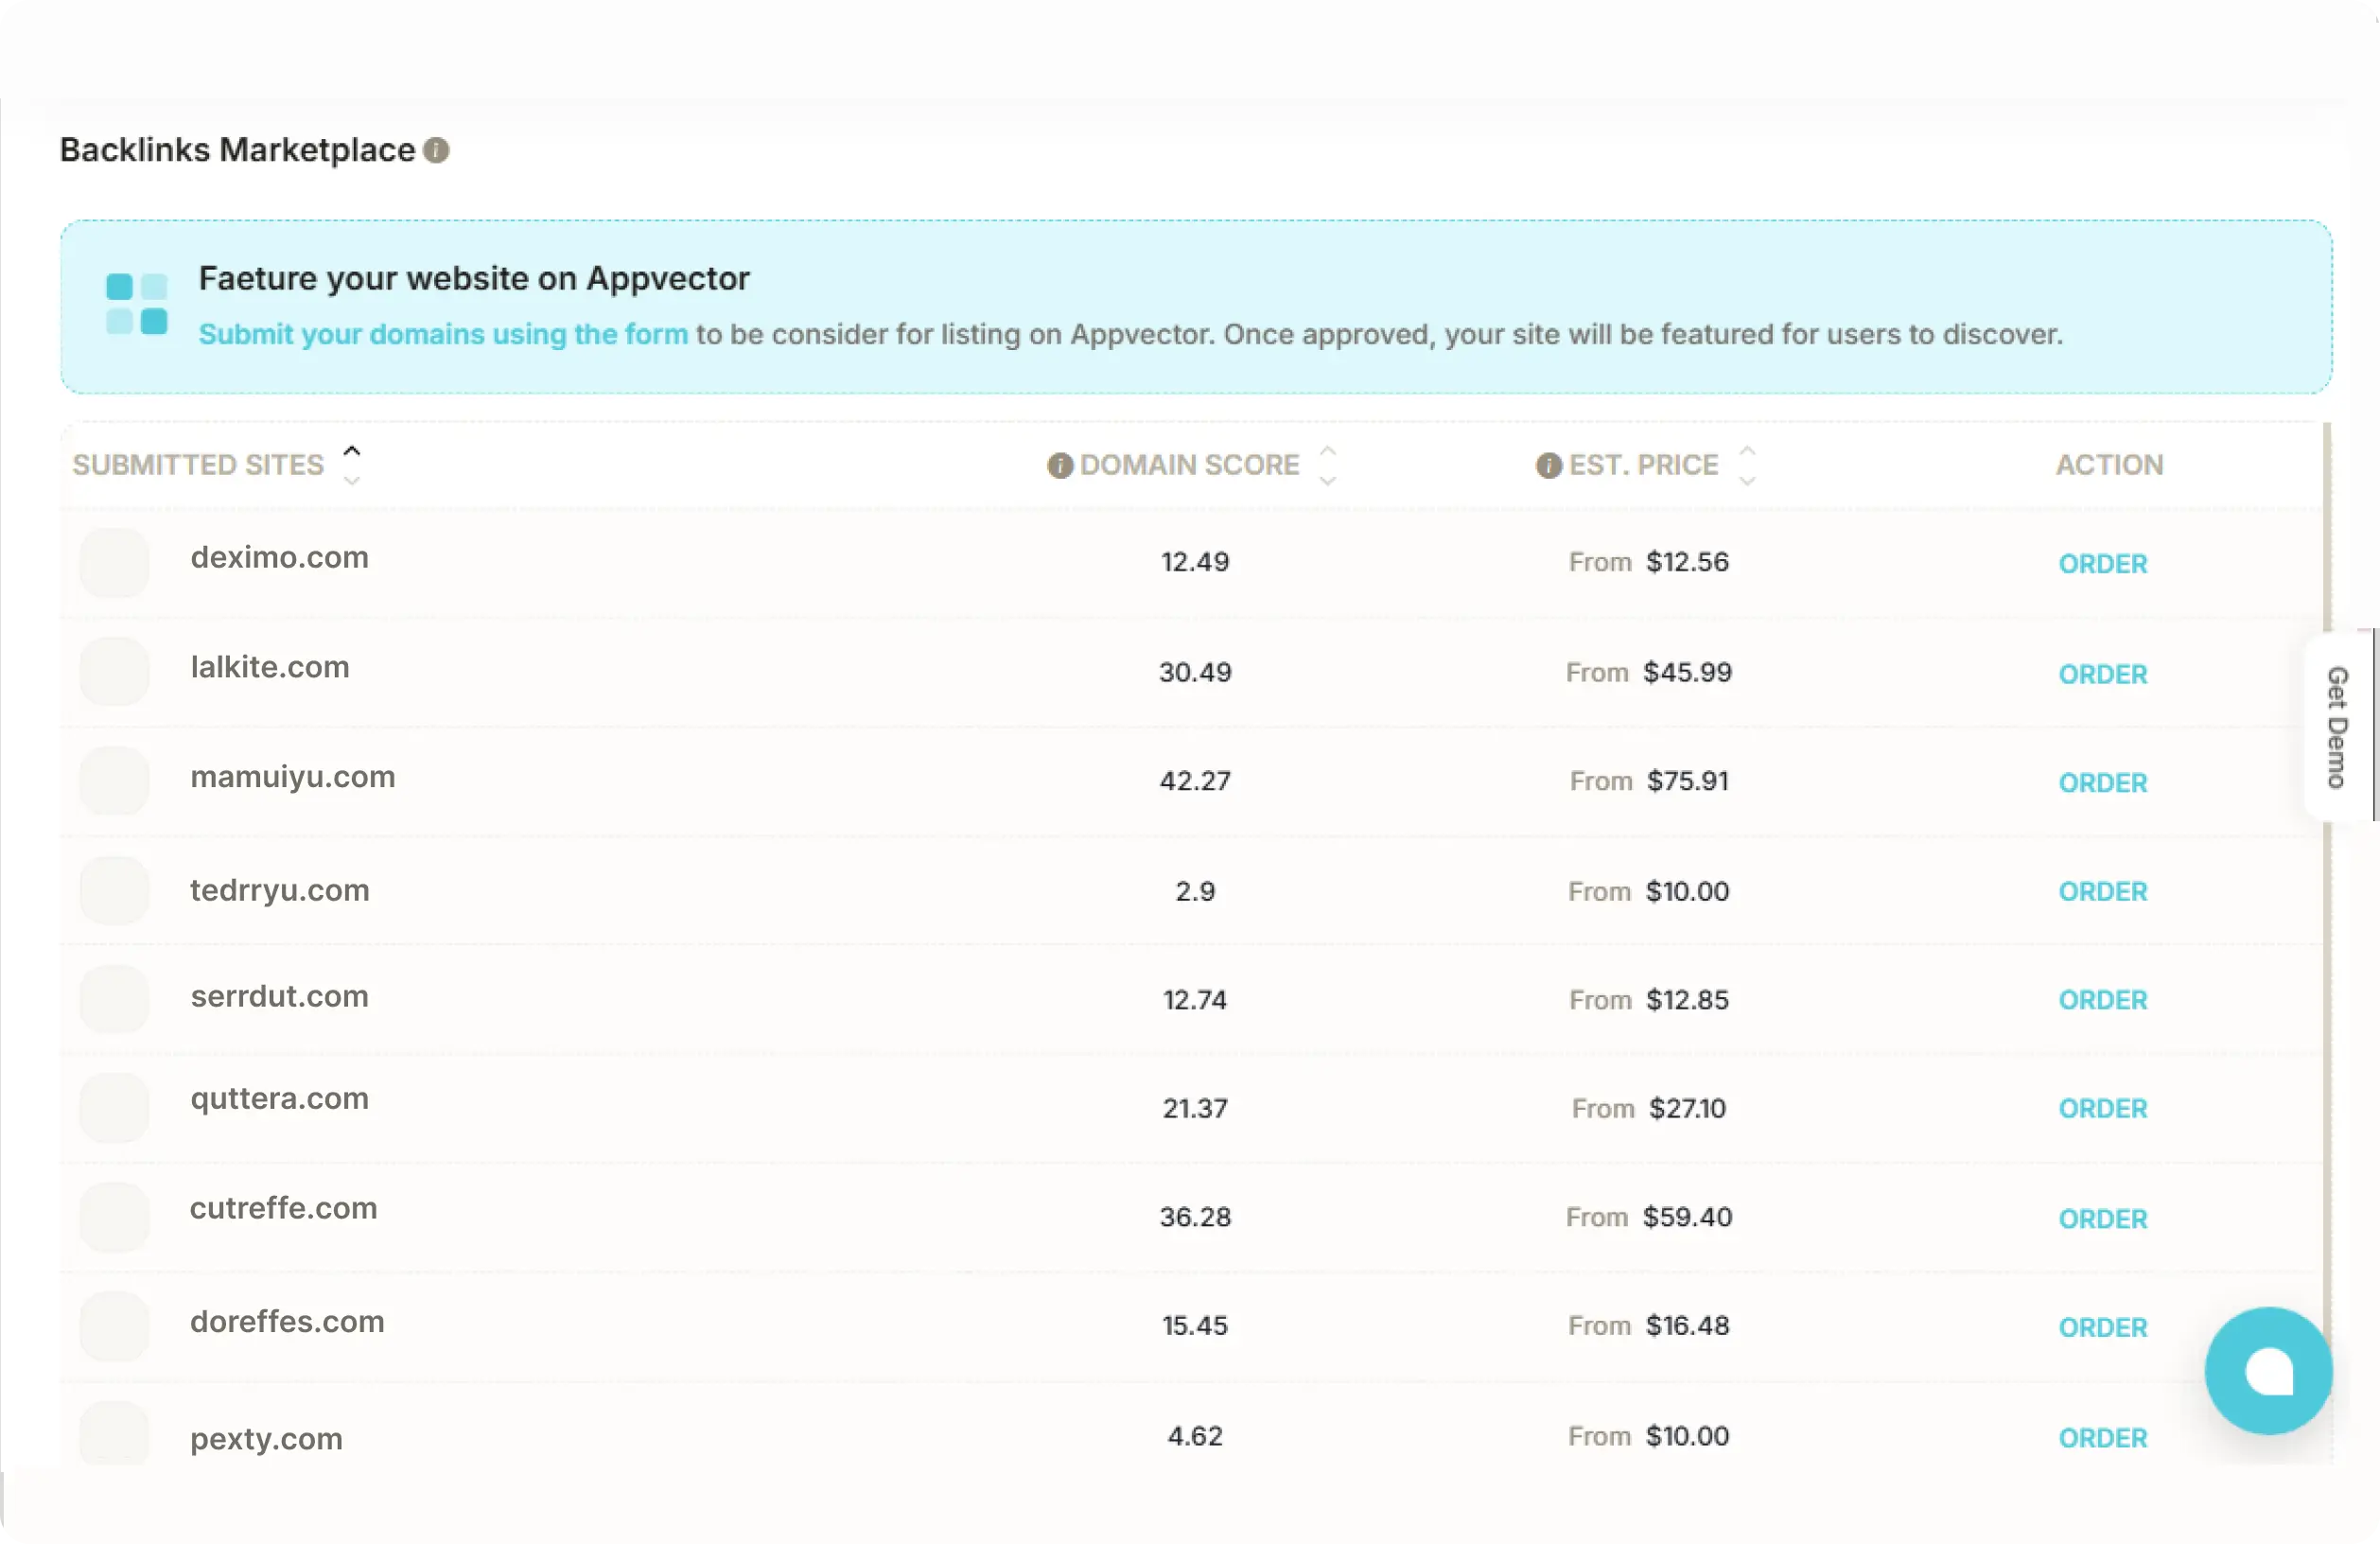The width and height of the screenshot is (2380, 1544).
Task: Click deximo.com site favicon placeholder
Action: click(x=115, y=563)
